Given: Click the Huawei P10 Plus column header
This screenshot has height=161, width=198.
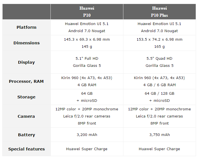Looking at the screenshot, I should point(159,12).
